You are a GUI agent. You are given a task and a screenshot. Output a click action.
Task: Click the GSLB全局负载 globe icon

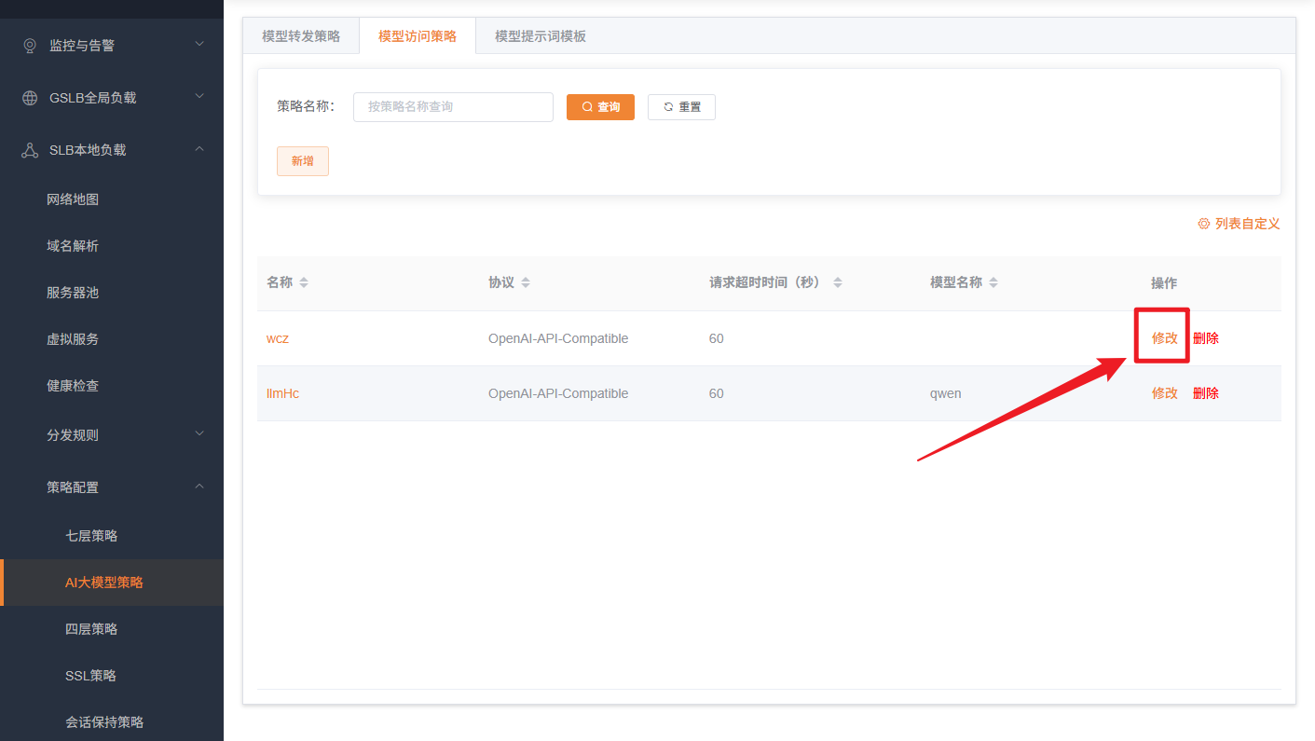pos(30,98)
